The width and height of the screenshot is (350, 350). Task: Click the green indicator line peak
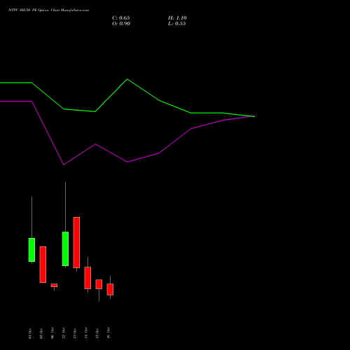point(127,79)
